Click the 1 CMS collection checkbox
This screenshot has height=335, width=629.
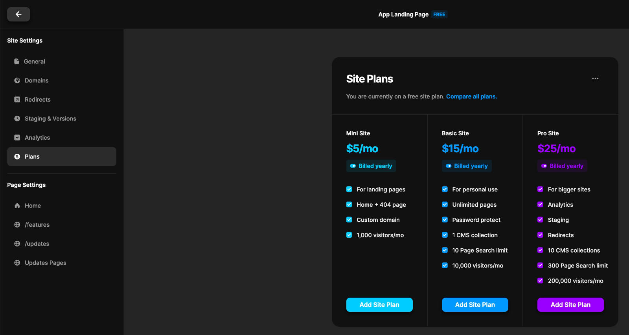445,235
